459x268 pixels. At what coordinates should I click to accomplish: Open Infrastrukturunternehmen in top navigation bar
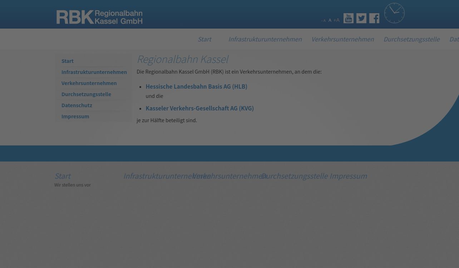click(x=265, y=39)
